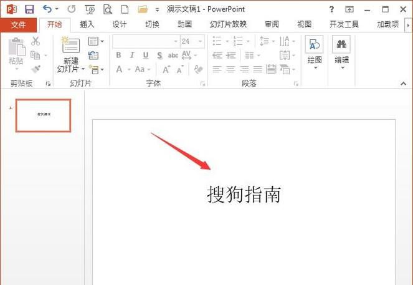Open the 文件 menu
The width and height of the screenshot is (413, 285).
18,25
